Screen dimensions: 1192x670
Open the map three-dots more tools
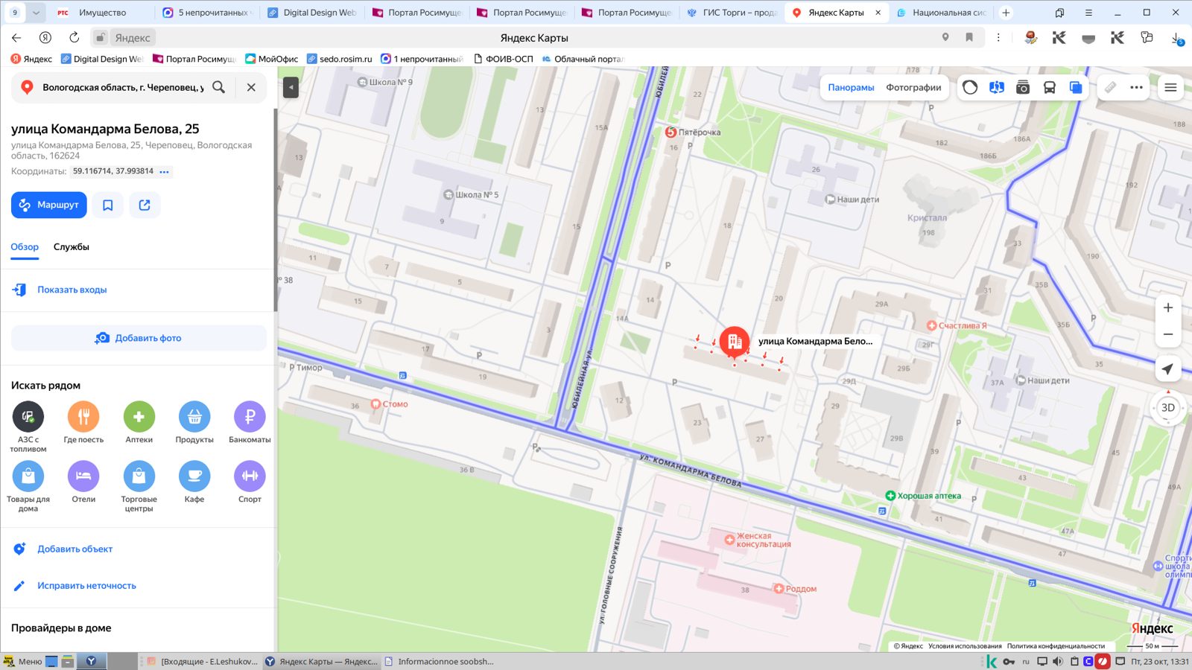[x=1136, y=87]
